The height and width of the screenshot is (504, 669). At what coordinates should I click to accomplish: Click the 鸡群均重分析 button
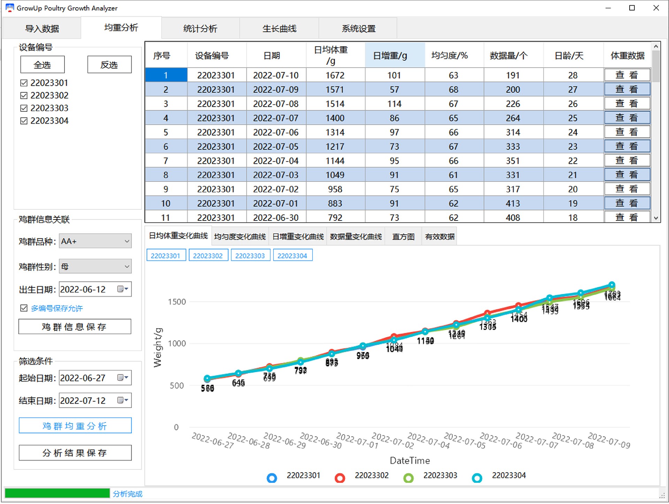coord(75,426)
